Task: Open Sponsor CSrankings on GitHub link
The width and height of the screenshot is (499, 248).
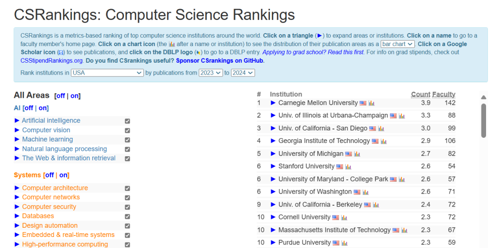Action: (220, 60)
